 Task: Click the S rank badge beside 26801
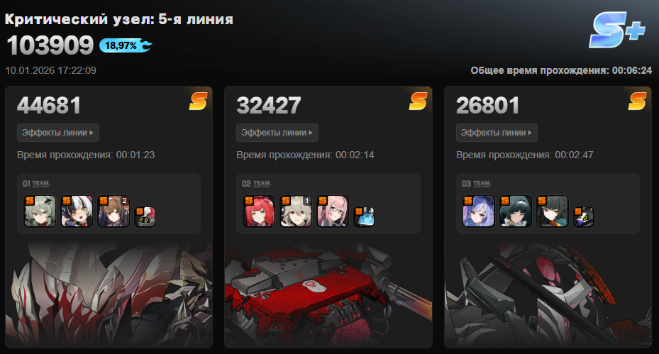point(637,101)
